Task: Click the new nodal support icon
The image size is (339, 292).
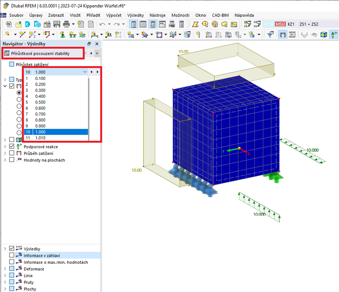Action: coord(62,34)
